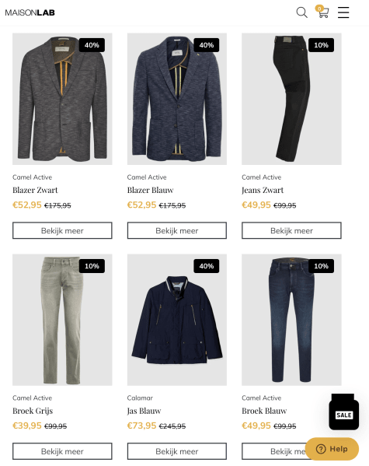Image resolution: width=369 pixels, height=466 pixels.
Task: Click the 40% badge on Blazer Zwart
Action: pos(92,45)
